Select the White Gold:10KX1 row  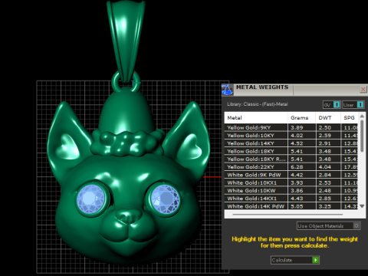point(291,182)
